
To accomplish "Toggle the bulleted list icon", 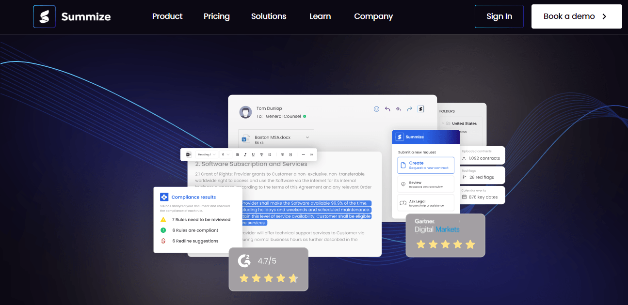I will tap(270, 154).
